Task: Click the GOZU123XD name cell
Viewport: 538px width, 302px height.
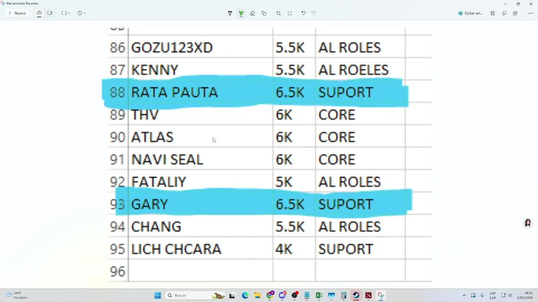Action: [x=200, y=47]
